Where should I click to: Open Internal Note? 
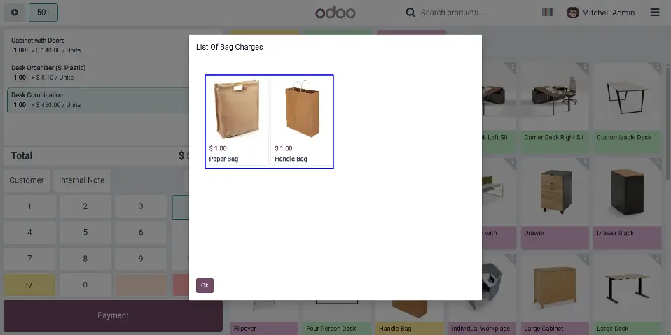[x=82, y=180]
